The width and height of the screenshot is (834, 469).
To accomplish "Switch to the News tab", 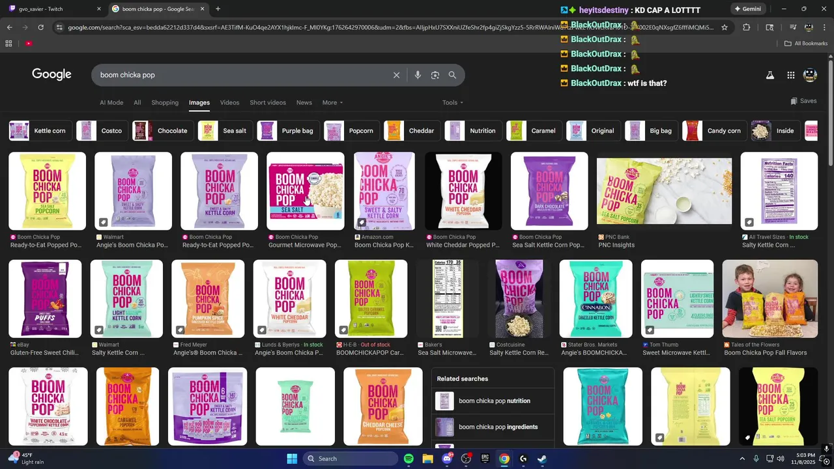I will coord(304,102).
